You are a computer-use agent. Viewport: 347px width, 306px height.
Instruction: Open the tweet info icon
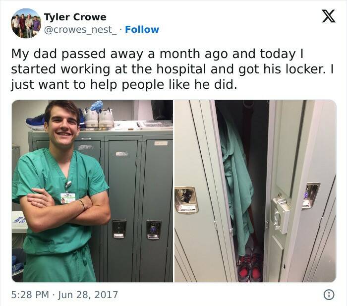pyautogui.click(x=329, y=295)
